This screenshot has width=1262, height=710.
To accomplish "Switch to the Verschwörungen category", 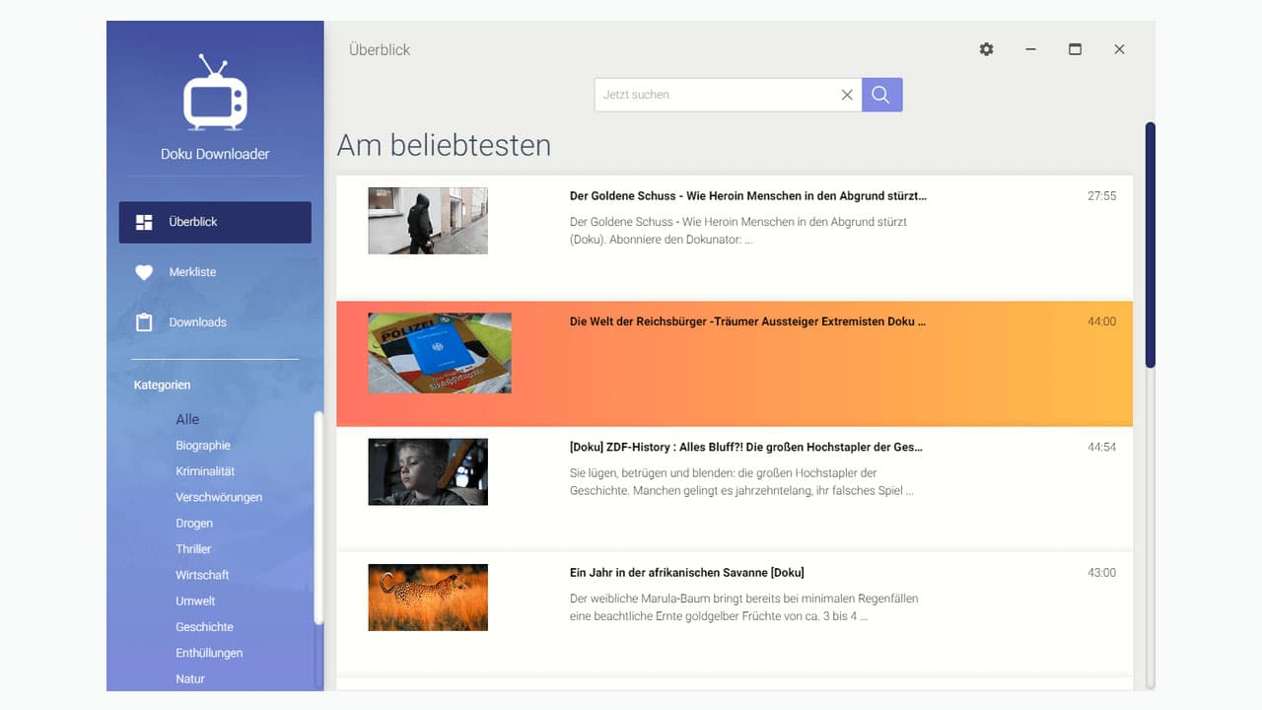I will 219,497.
